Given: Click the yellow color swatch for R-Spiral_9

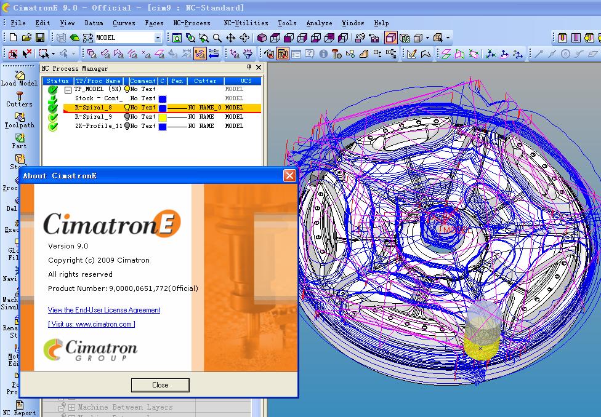Looking at the screenshot, I should (x=163, y=117).
